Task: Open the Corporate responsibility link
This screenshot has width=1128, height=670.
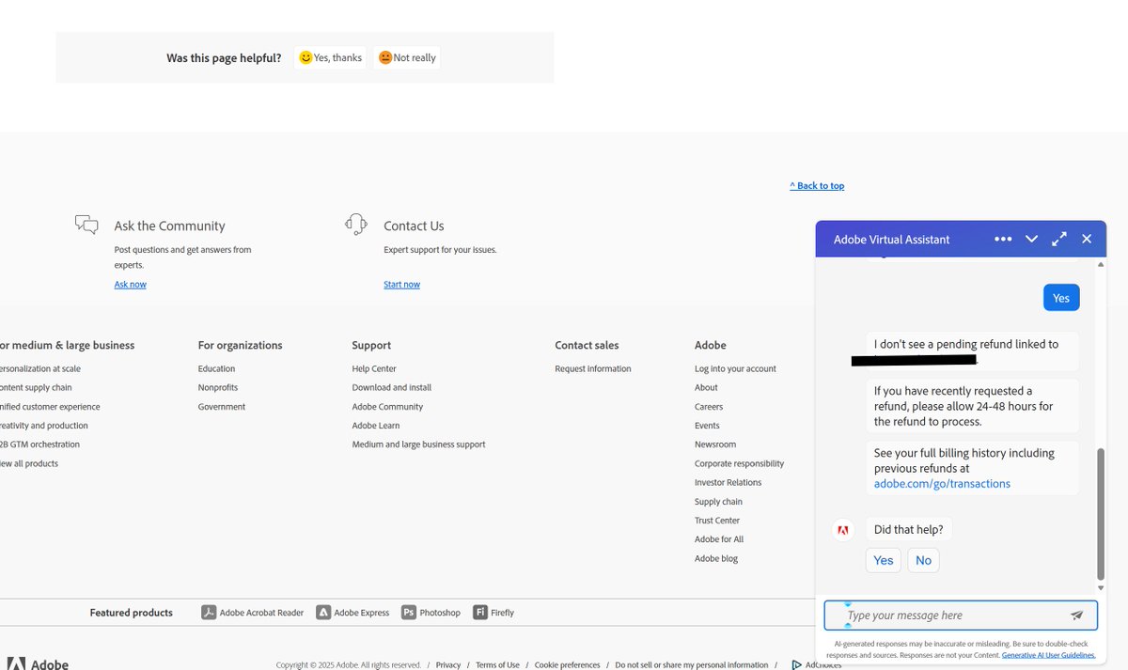Action: click(739, 464)
